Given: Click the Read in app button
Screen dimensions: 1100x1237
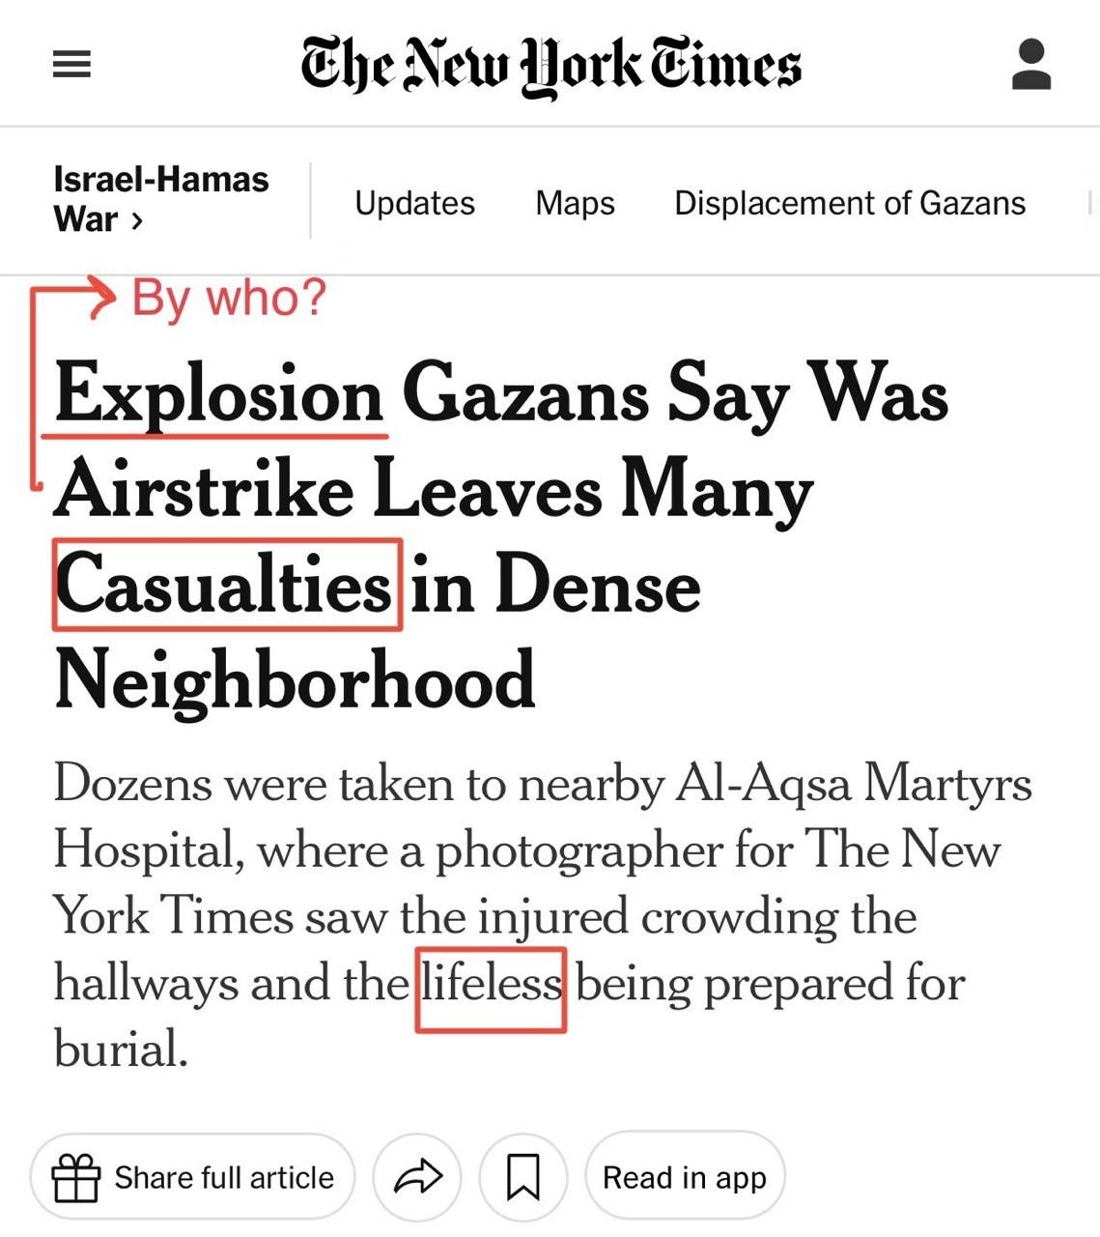Looking at the screenshot, I should coord(685,1177).
